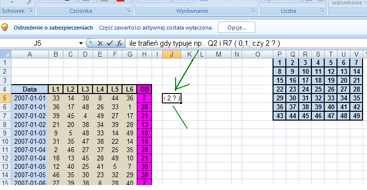Viewport: 367px width, 190px height.
Task: Open the Liczba group dialog launcher
Action: pyautogui.click(x=322, y=10)
